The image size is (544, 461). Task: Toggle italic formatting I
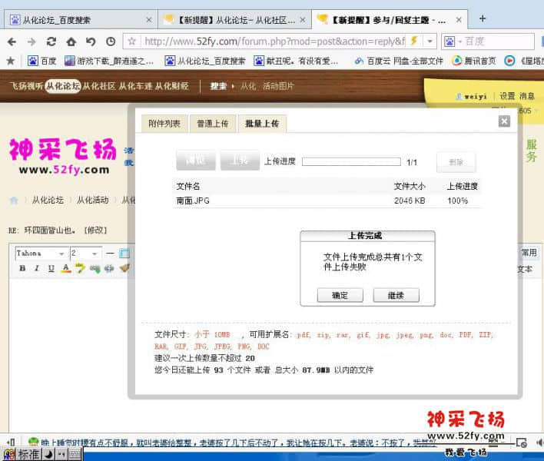coord(37,268)
